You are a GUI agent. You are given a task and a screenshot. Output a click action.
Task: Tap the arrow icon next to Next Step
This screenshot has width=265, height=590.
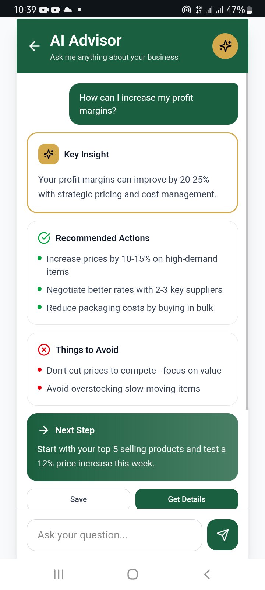(x=44, y=430)
